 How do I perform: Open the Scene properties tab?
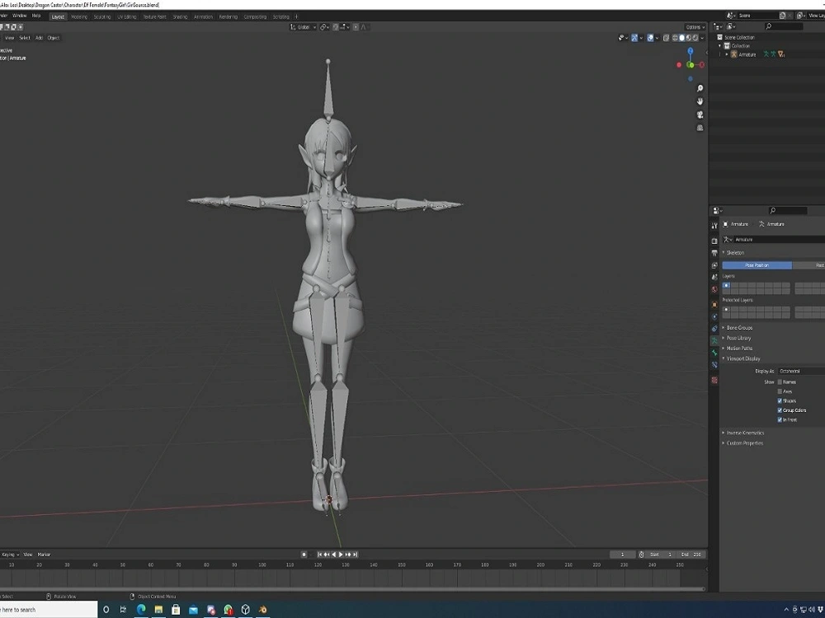pos(714,277)
